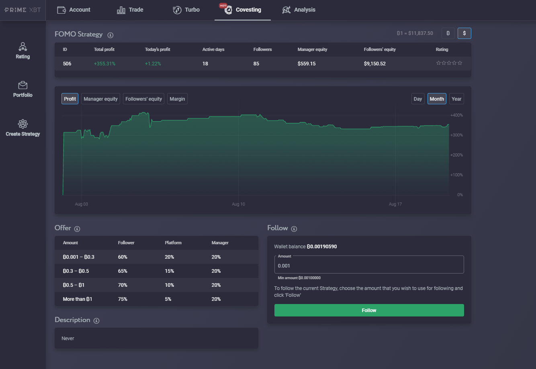Viewport: 536px width, 369px height.
Task: Focus the Amount input field
Action: pyautogui.click(x=369, y=265)
